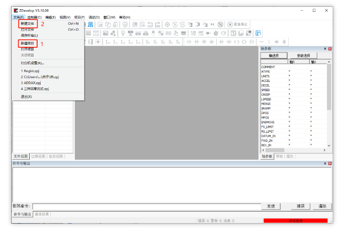Open the 帮助(H) menu

tap(124, 17)
